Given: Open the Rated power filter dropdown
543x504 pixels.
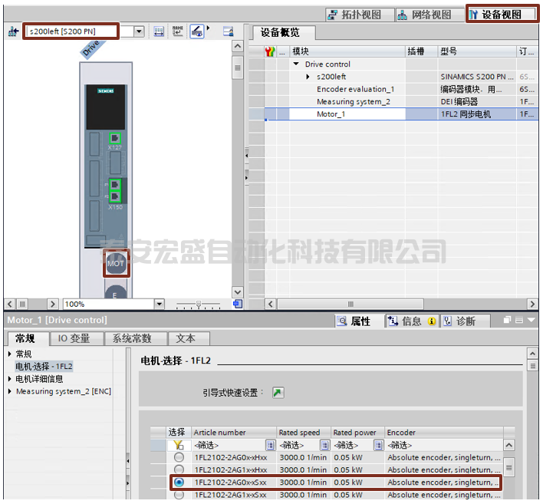Looking at the screenshot, I should [379, 445].
